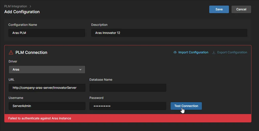
Task: Click the Import Configuration cloud upload icon
Action: click(175, 52)
